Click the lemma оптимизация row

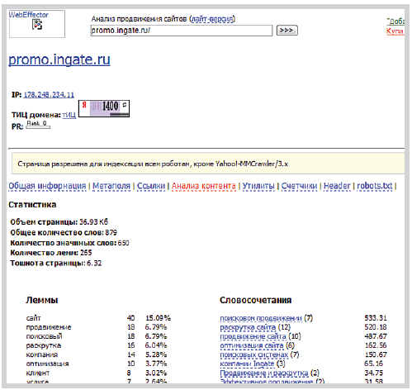[x=97, y=364]
